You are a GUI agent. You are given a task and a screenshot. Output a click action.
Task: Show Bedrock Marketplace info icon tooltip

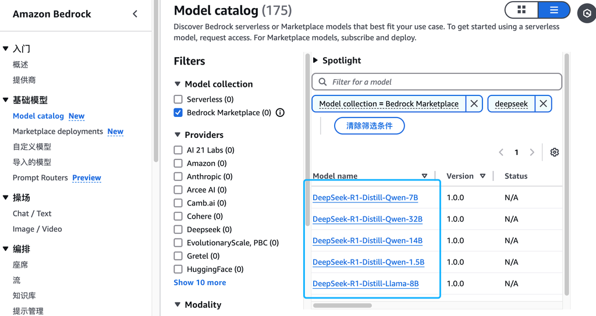pos(280,112)
